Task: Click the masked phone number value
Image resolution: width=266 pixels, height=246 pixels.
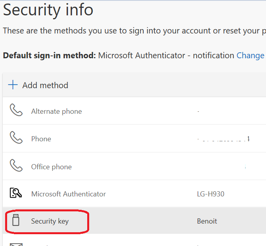Action: (x=223, y=139)
